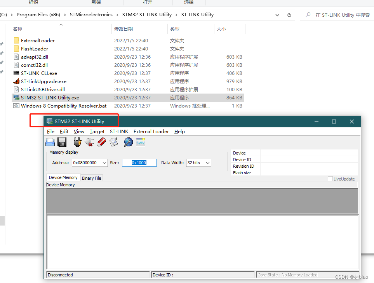Click the advapi32.dll file icon
Screen dimensions: 374x283
coord(16,57)
